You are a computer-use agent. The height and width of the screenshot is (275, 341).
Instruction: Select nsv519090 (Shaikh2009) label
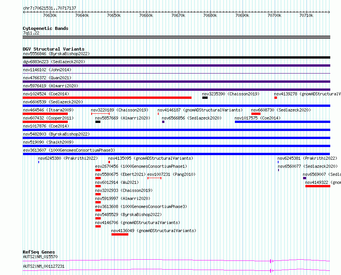pyautogui.click(x=48, y=142)
